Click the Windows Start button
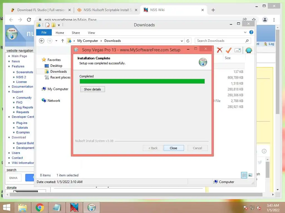Image resolution: width=285 pixels, height=213 pixels. tap(7, 207)
